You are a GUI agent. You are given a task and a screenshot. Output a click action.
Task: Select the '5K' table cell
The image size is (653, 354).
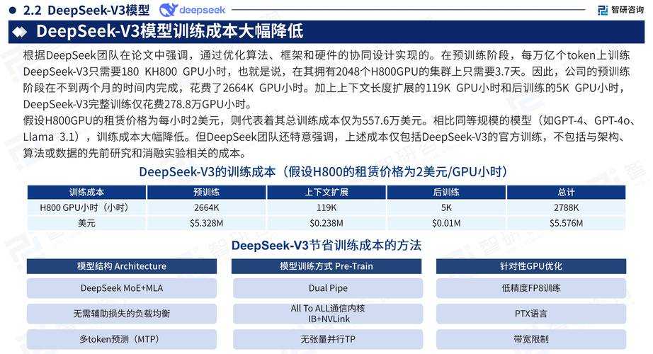446,207
